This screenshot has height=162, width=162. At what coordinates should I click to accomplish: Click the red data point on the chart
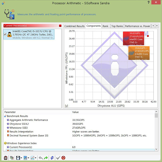[x=148, y=36]
